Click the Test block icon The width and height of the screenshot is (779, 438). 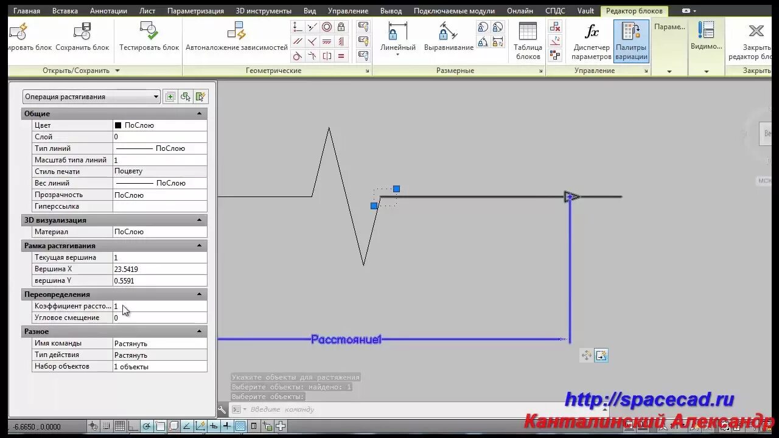149,31
